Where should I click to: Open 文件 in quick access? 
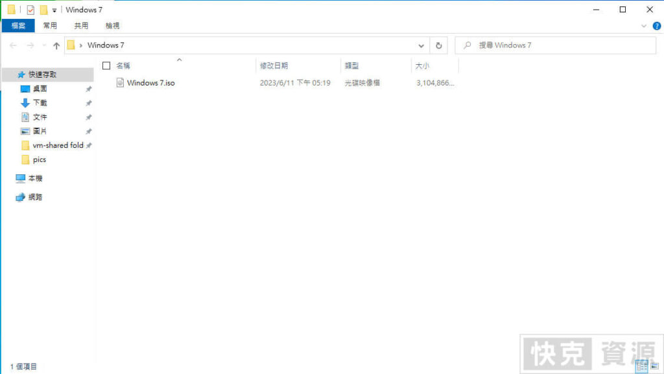pyautogui.click(x=40, y=117)
